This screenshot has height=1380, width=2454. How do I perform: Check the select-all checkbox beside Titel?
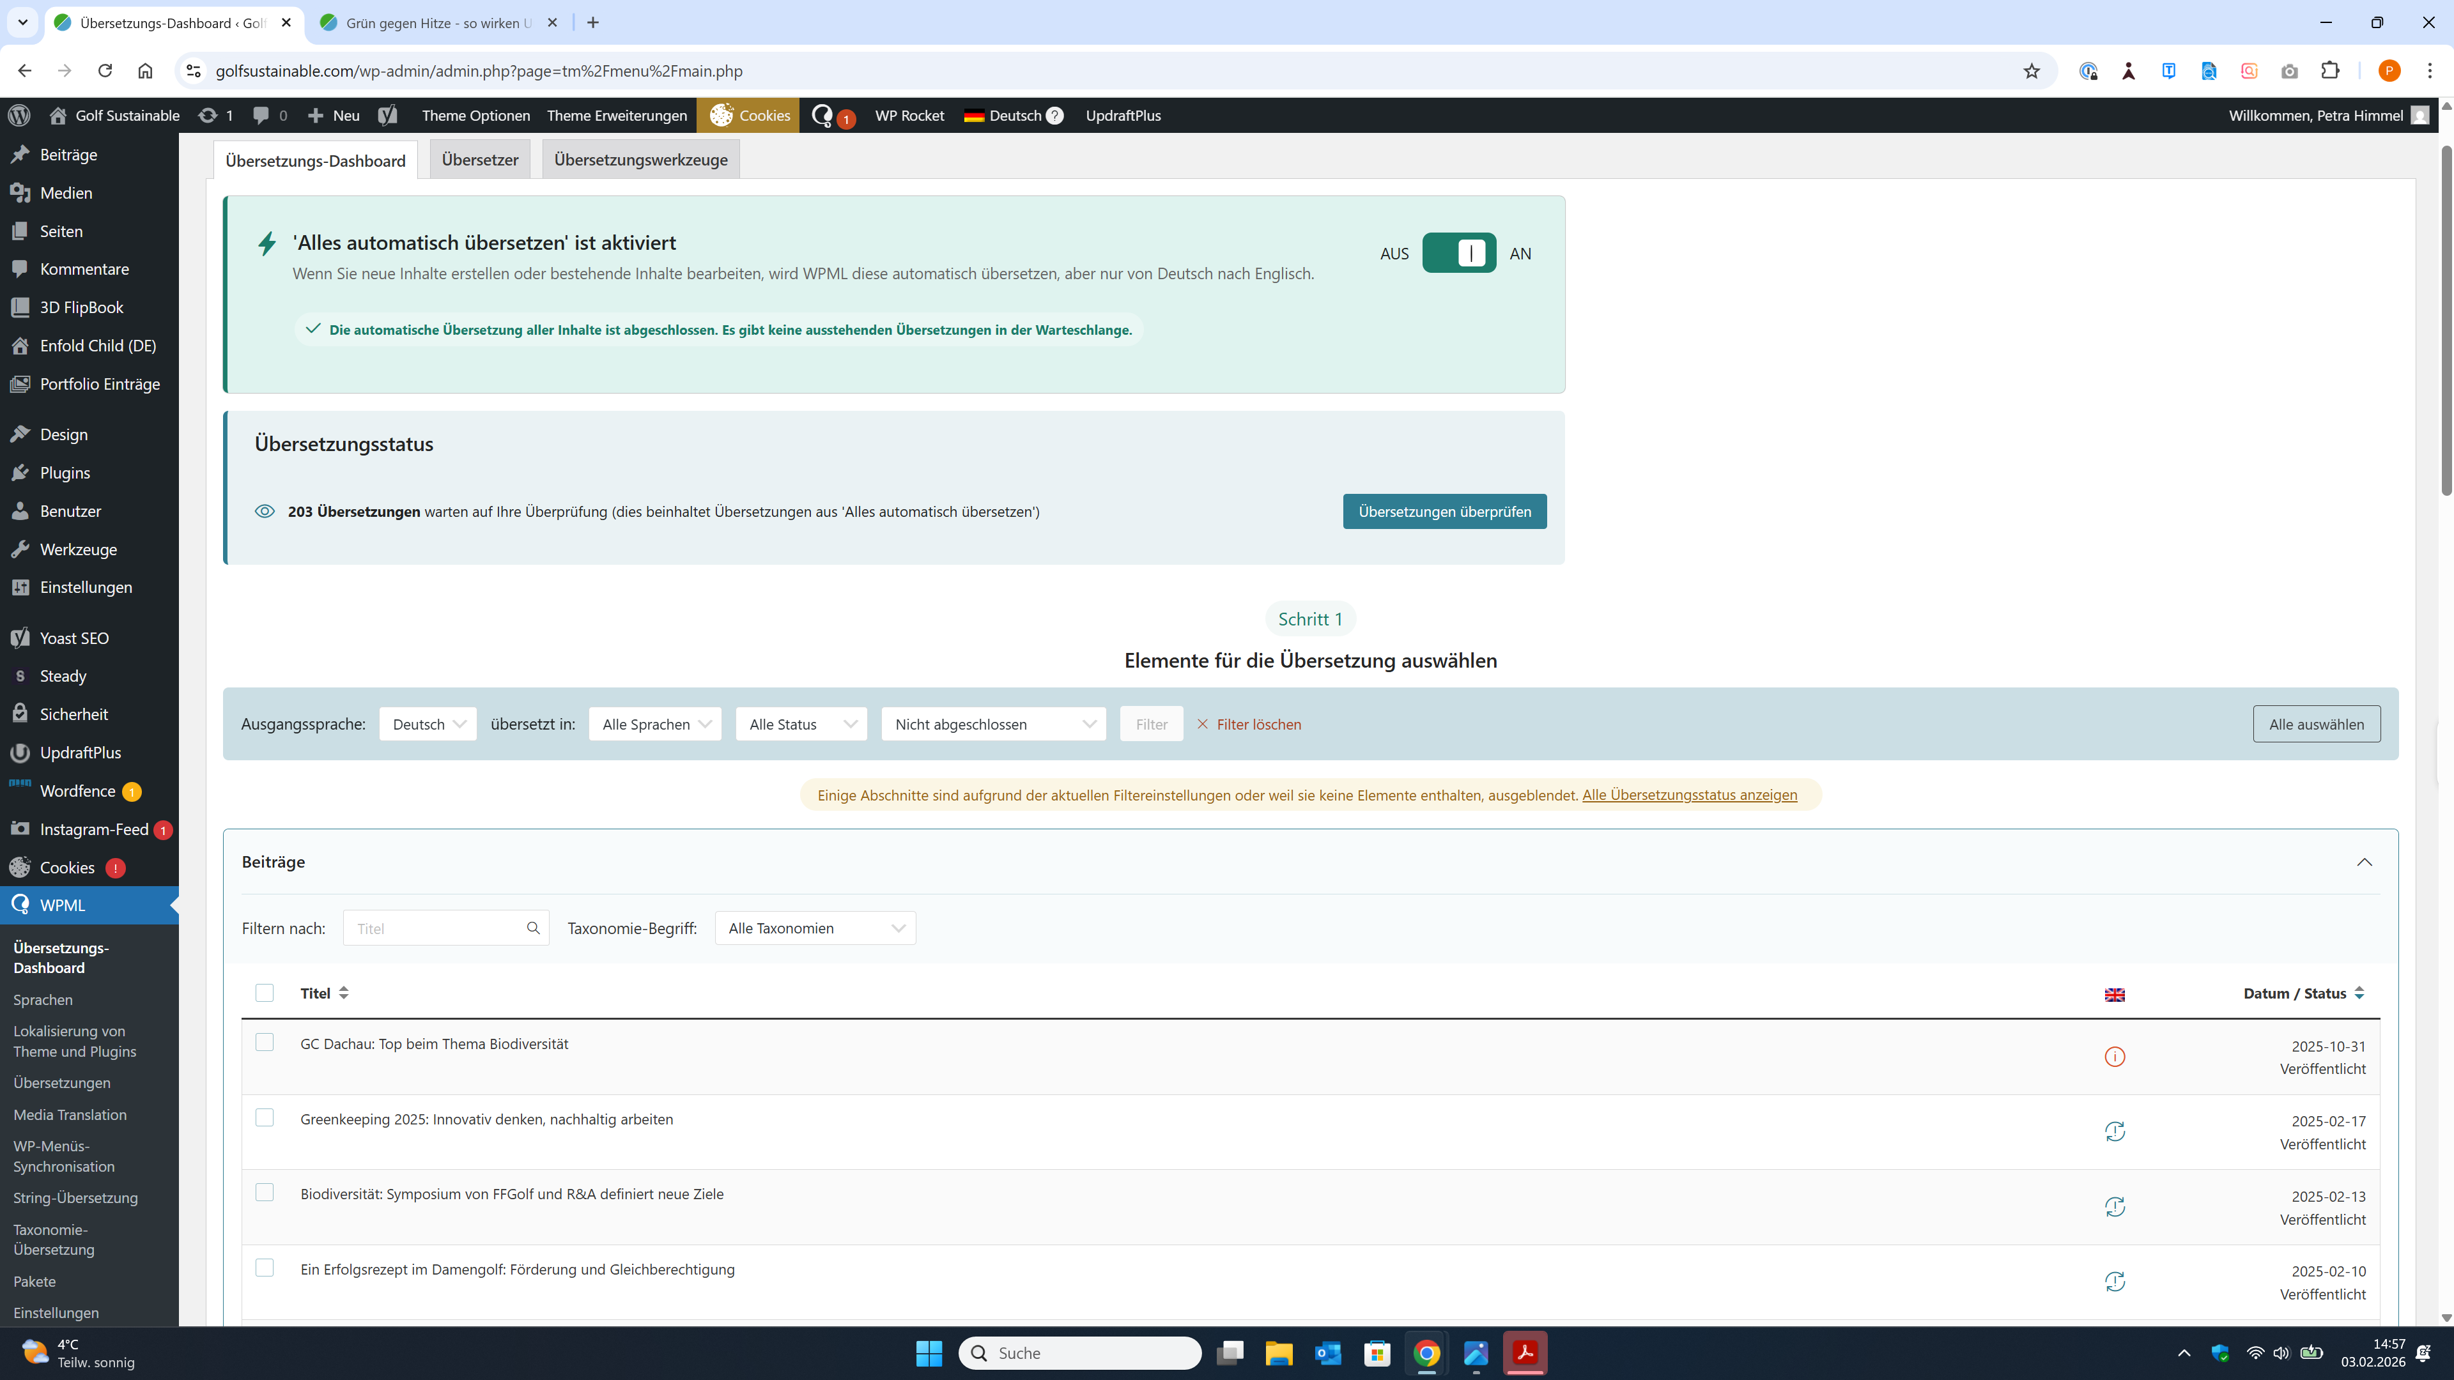pyautogui.click(x=265, y=992)
